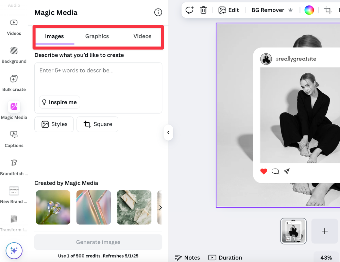Collapse the Magic Media side panel
The image size is (340, 262).
click(168, 133)
